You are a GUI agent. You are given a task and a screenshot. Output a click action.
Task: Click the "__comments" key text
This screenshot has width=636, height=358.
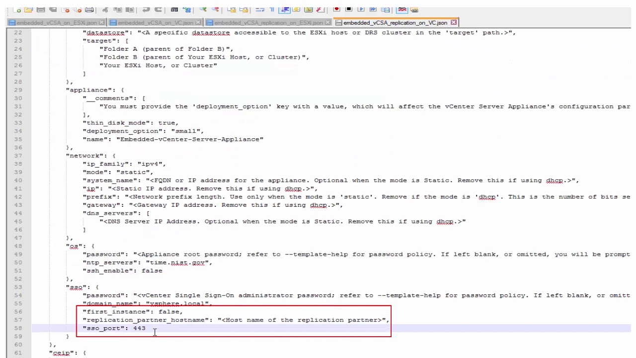tap(108, 98)
